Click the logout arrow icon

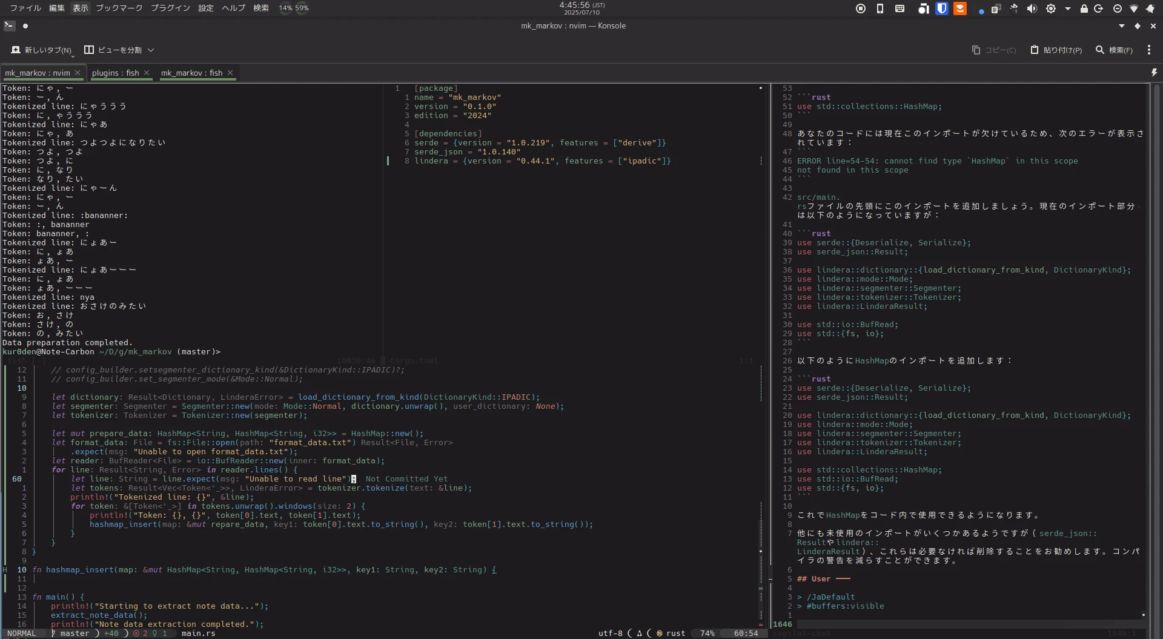[1098, 8]
